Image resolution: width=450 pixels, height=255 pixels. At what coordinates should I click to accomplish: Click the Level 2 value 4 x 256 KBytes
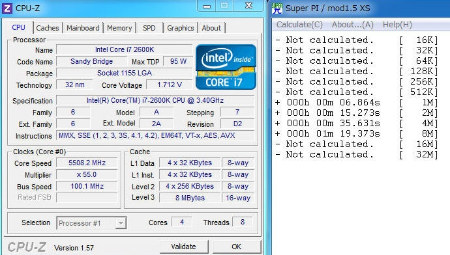tap(190, 186)
